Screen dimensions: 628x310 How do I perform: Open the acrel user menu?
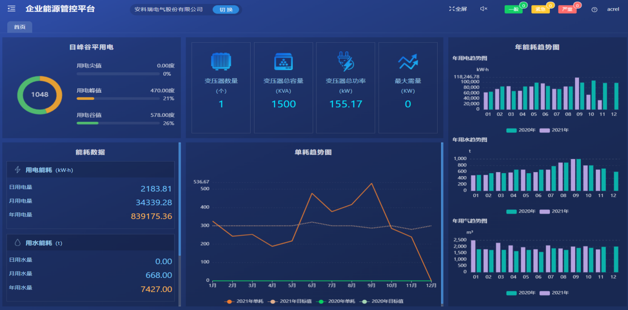pos(612,8)
